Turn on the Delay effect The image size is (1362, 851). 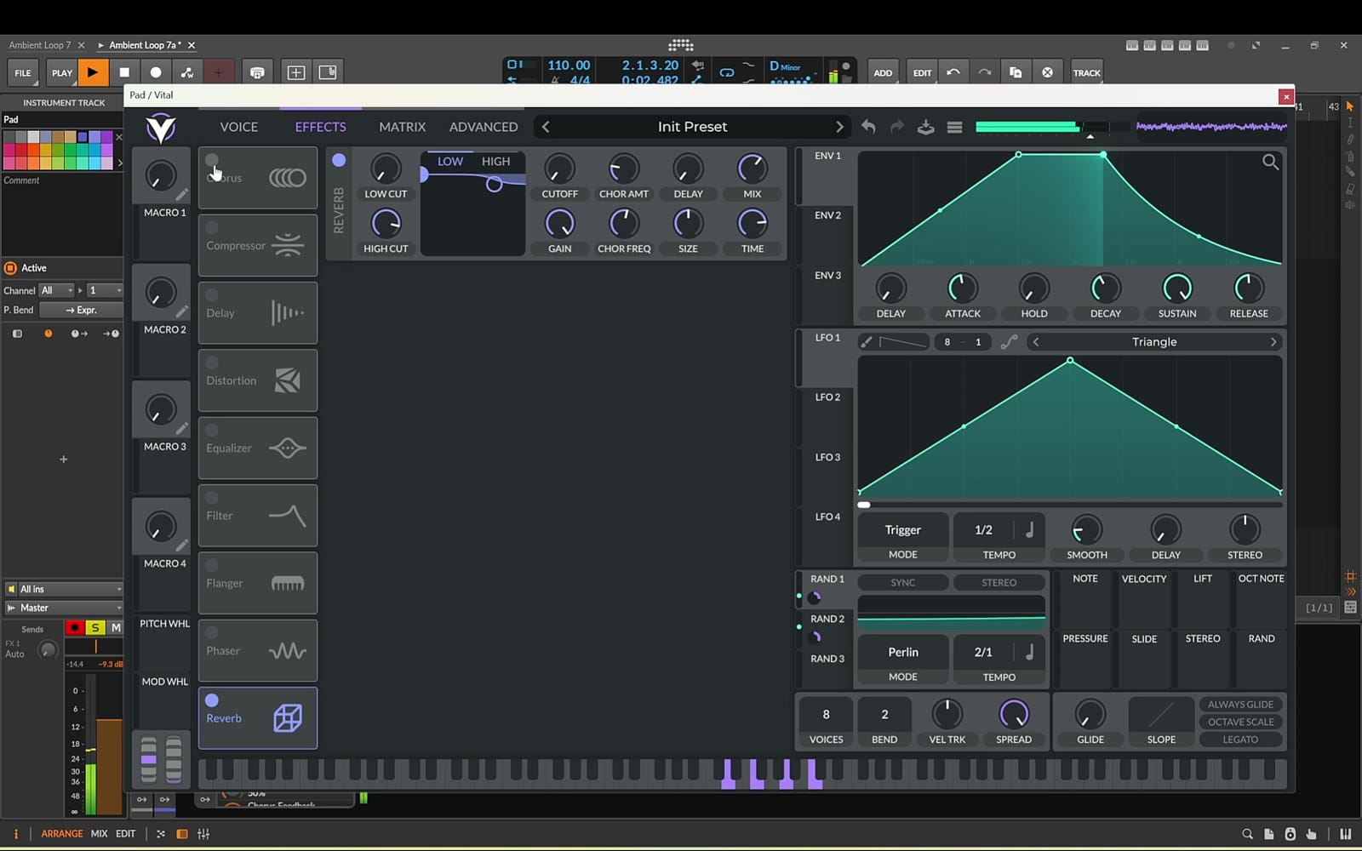coord(212,295)
